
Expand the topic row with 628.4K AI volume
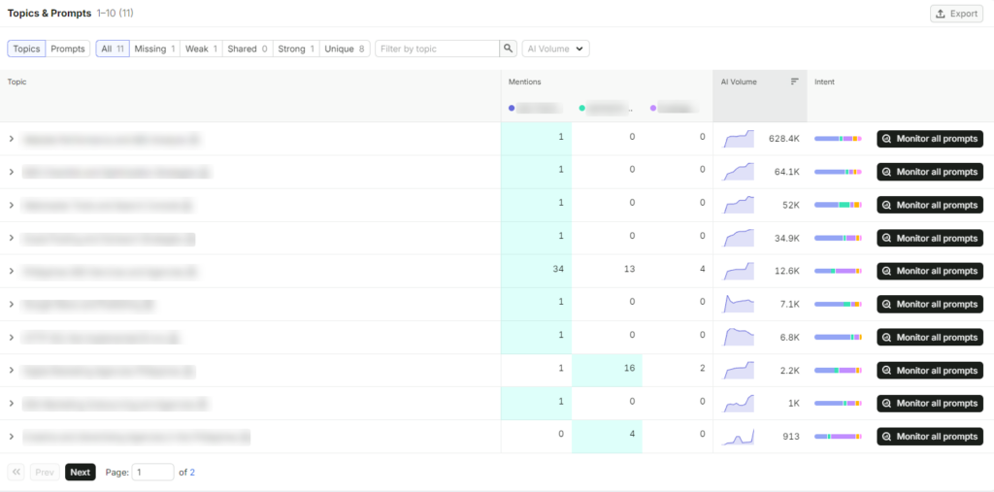(12, 139)
